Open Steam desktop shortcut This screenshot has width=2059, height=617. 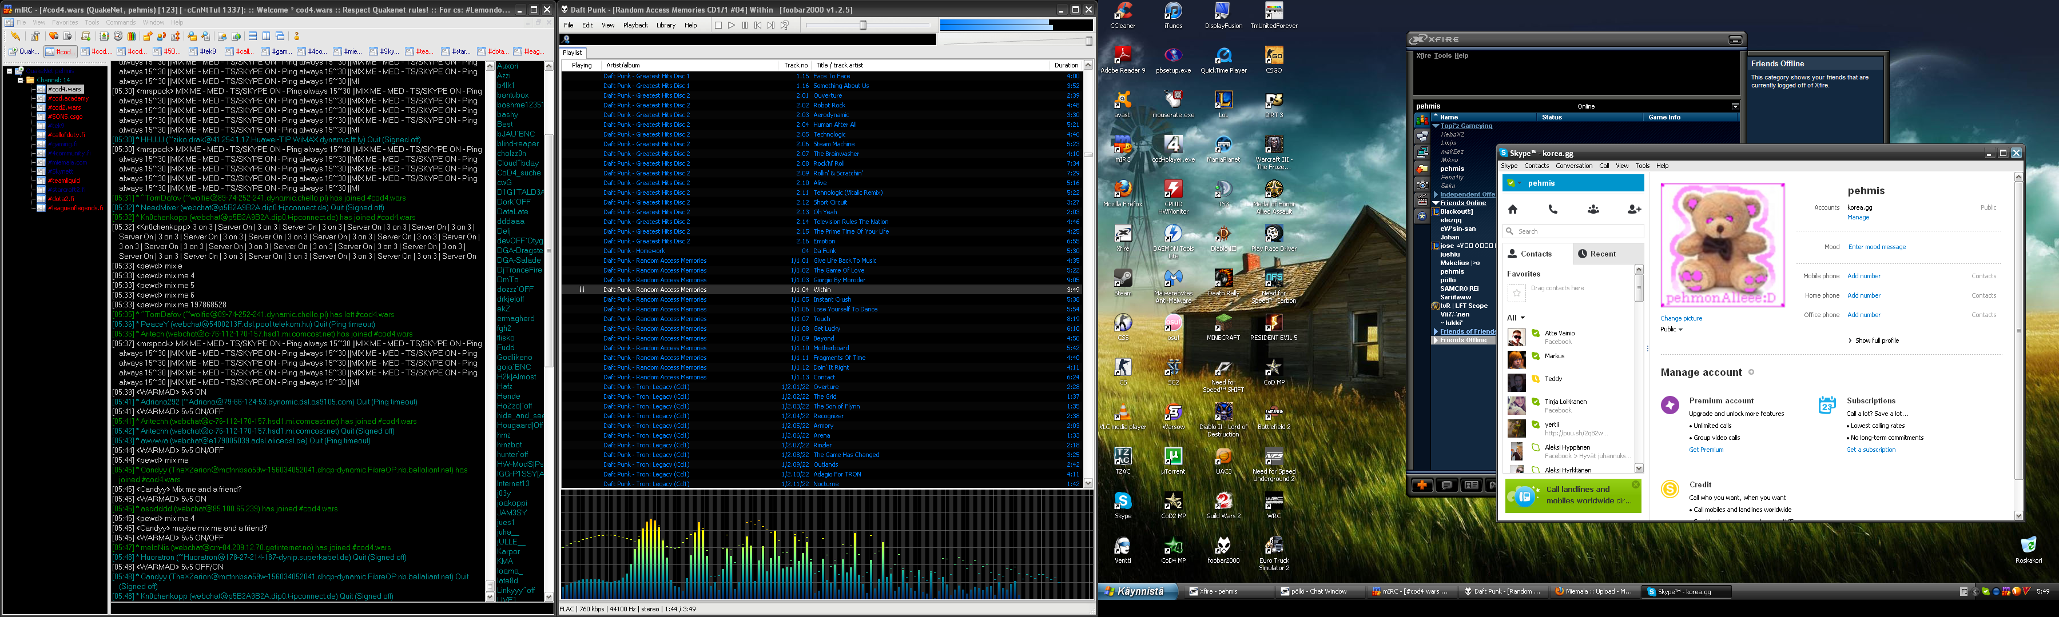tap(1123, 282)
